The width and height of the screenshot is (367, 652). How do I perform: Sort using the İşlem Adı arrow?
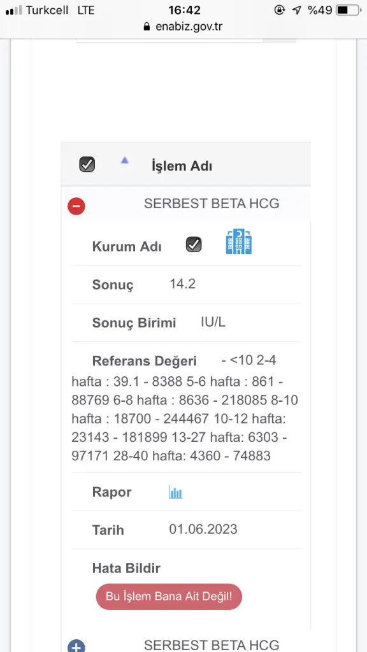coord(124,160)
